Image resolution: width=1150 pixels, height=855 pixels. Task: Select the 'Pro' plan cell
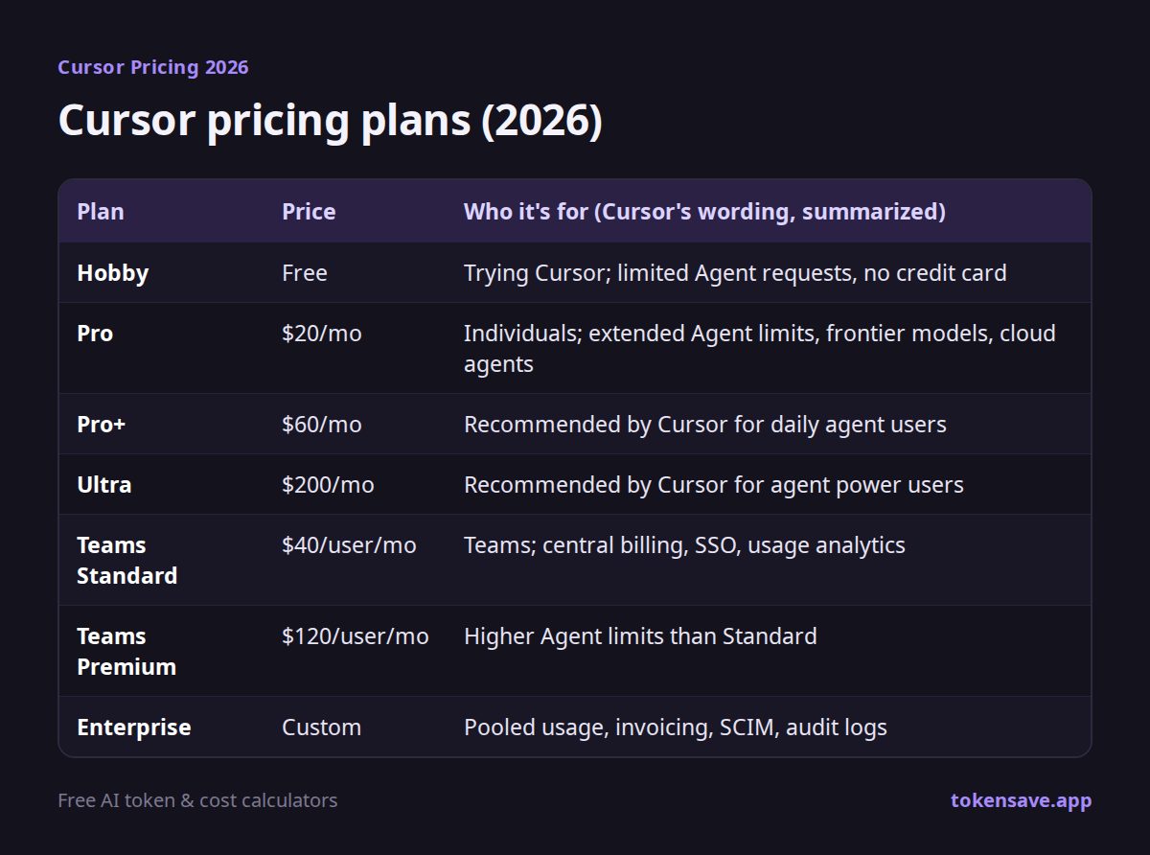click(95, 334)
